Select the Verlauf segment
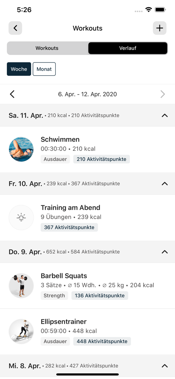 tap(128, 48)
